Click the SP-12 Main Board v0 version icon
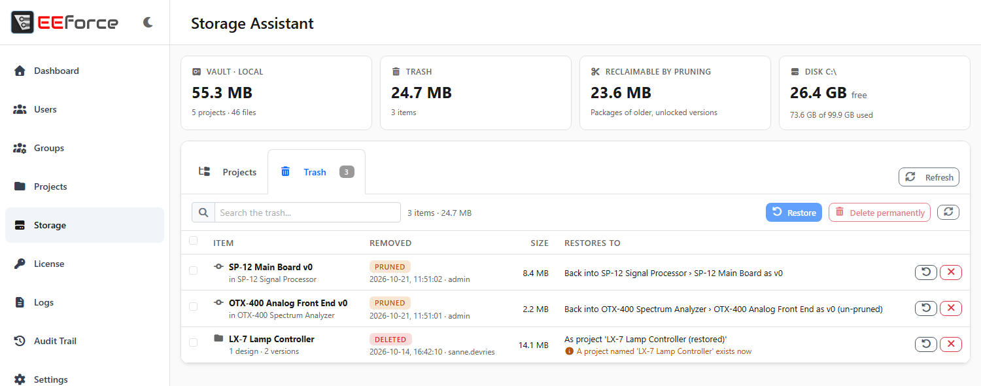The image size is (981, 386). (x=218, y=267)
